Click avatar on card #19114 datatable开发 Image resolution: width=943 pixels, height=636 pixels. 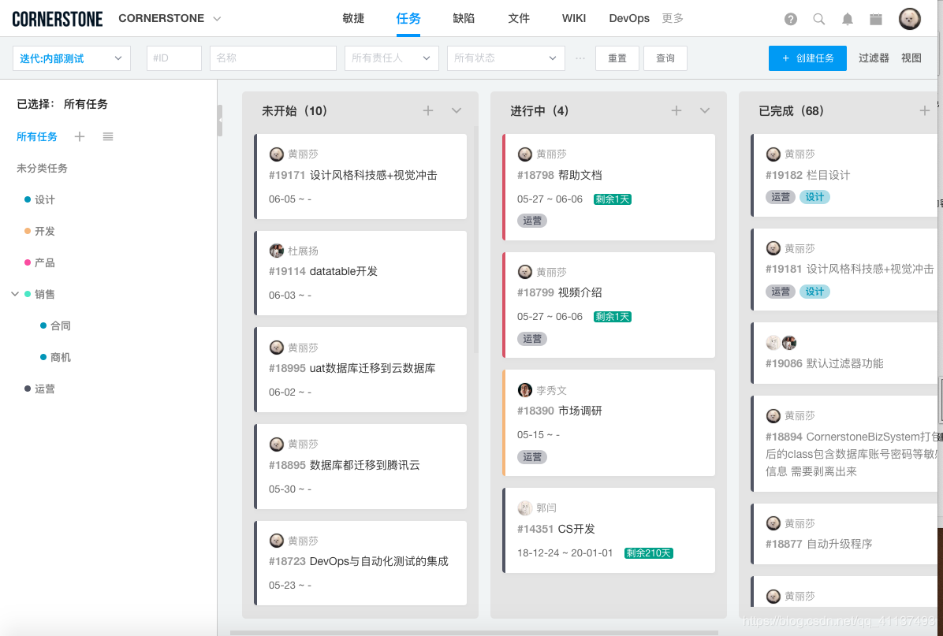[x=276, y=251]
